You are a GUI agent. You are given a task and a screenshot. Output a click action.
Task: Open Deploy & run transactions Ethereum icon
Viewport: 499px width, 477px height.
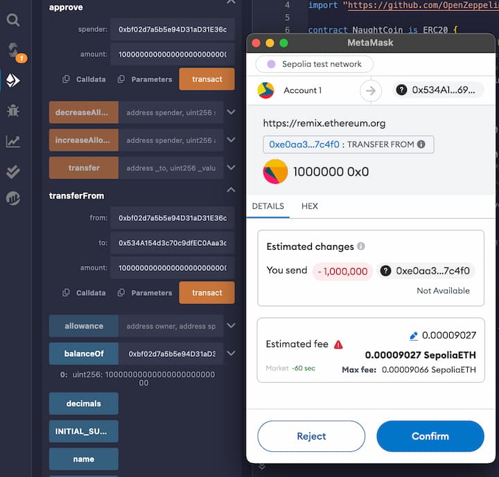point(13,81)
